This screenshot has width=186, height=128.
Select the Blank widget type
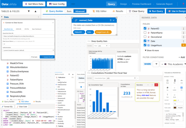pyautogui.click(x=175, y=96)
